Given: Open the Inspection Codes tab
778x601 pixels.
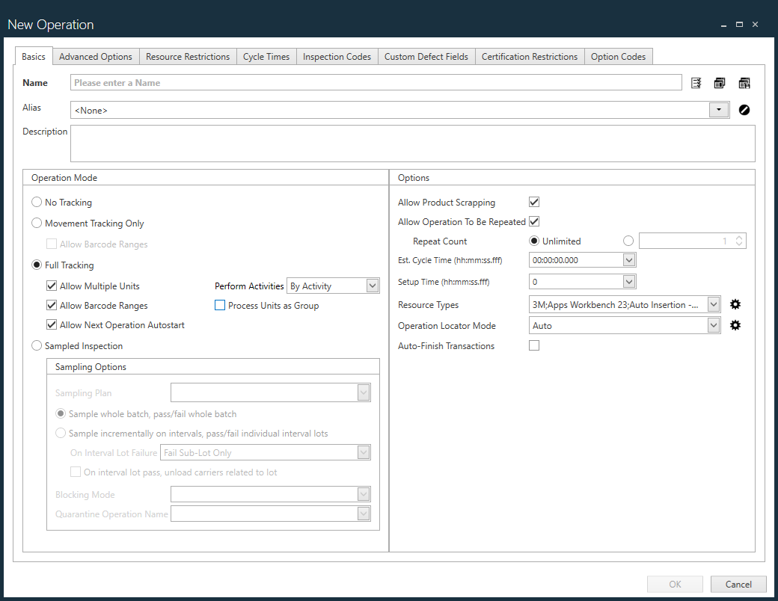Looking at the screenshot, I should [x=337, y=57].
